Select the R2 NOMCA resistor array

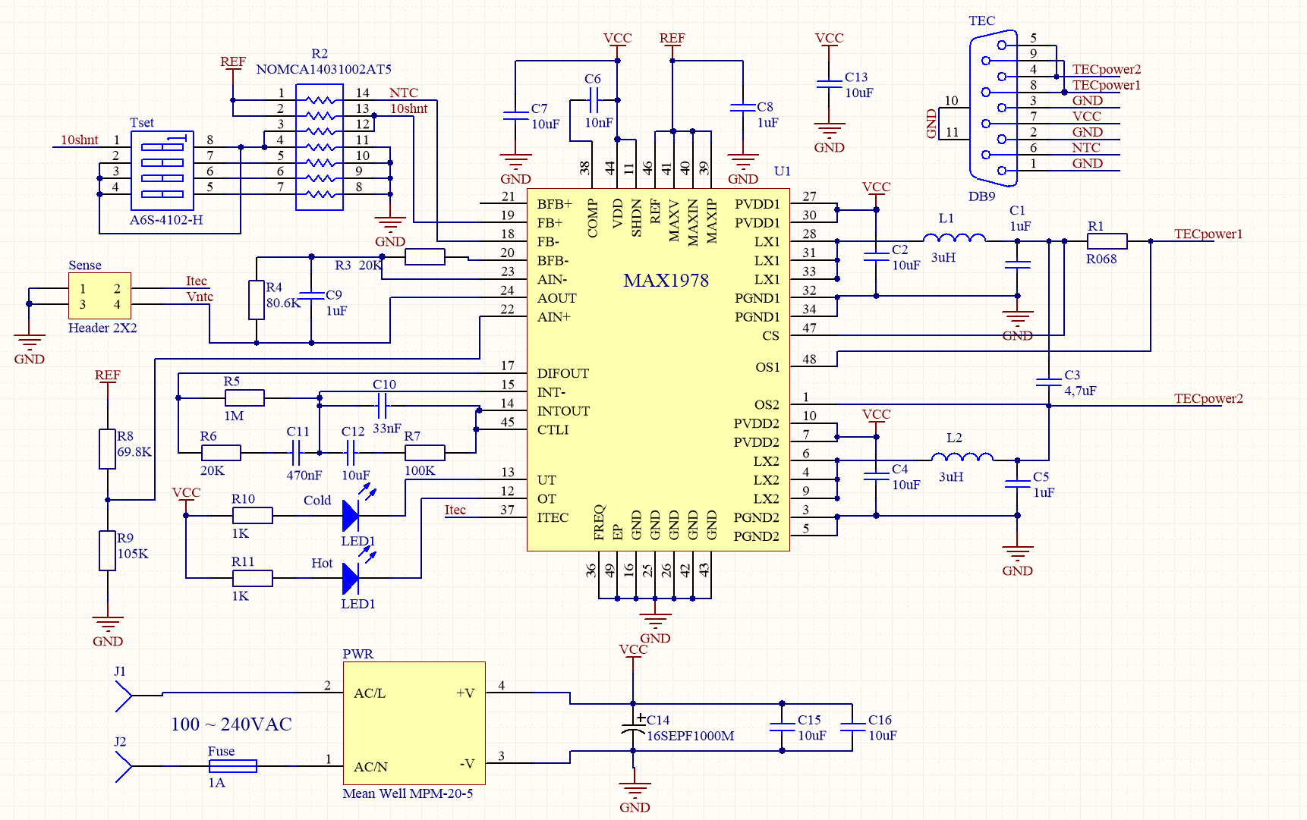point(320,147)
